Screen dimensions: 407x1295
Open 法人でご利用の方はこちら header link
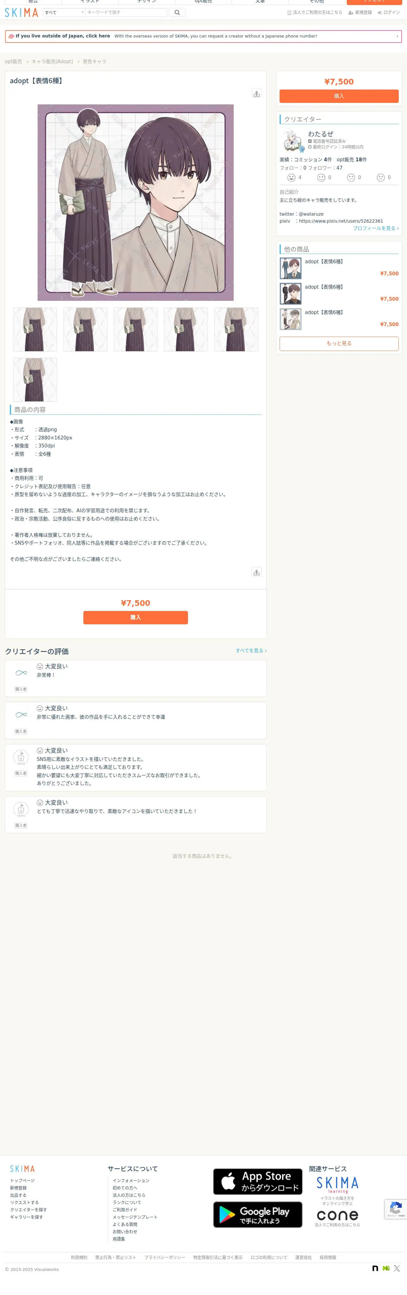315,13
